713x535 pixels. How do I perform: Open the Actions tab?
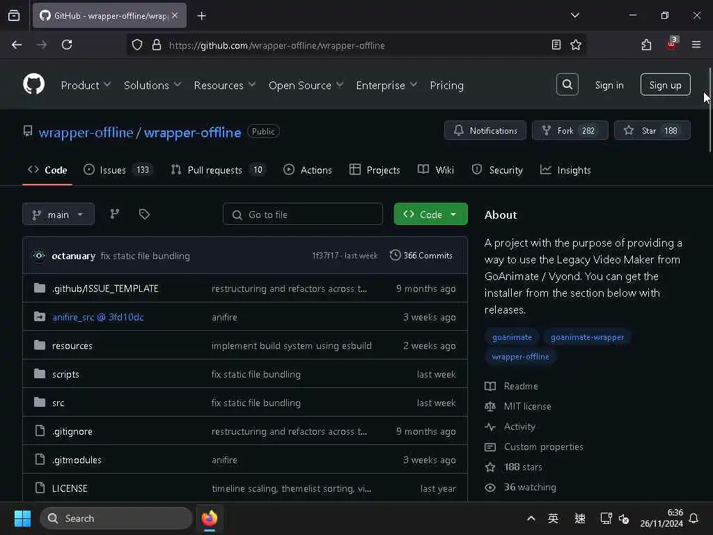pyautogui.click(x=307, y=170)
